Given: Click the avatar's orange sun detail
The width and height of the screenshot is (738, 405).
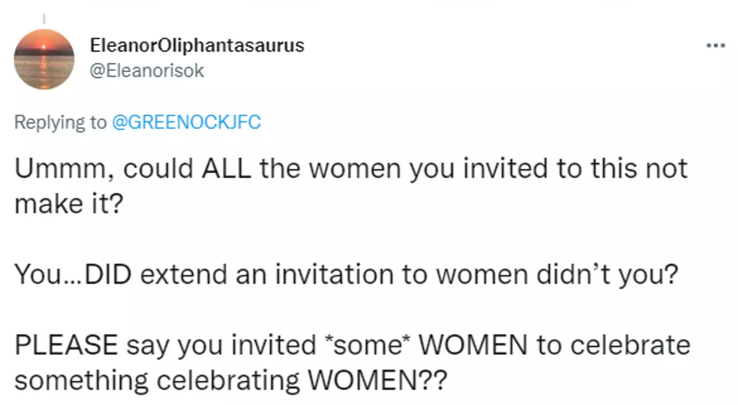Looking at the screenshot, I should (45, 46).
